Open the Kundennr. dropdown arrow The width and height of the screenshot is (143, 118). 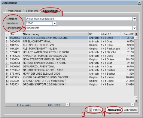tap(55, 23)
